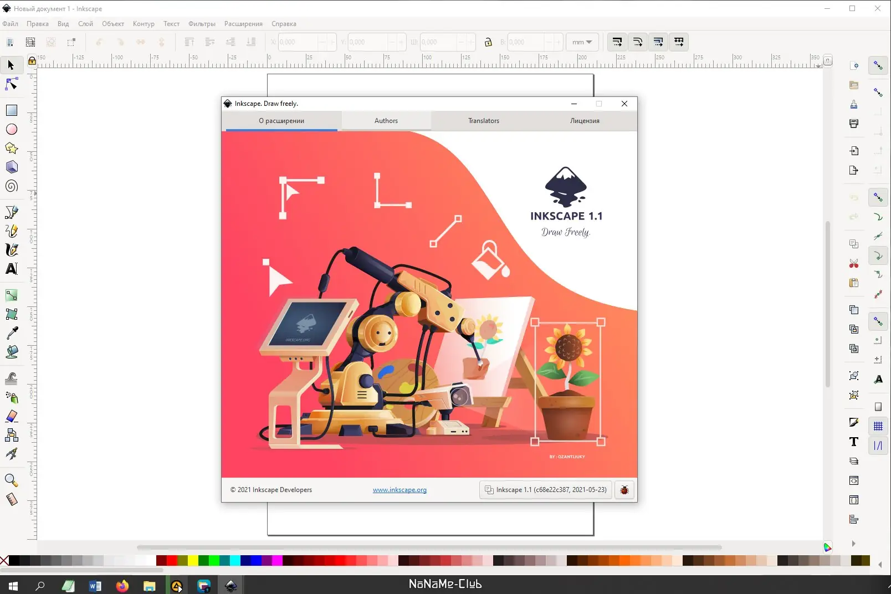Image resolution: width=891 pixels, height=594 pixels.
Task: Open the Align and Distribute dialog icon
Action: point(854,519)
